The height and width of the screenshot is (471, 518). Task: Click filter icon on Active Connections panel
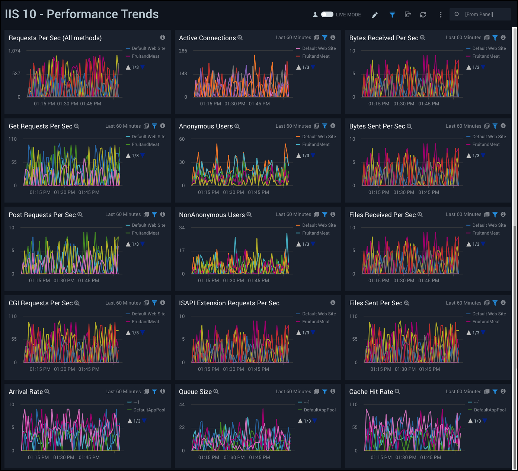pyautogui.click(x=325, y=38)
